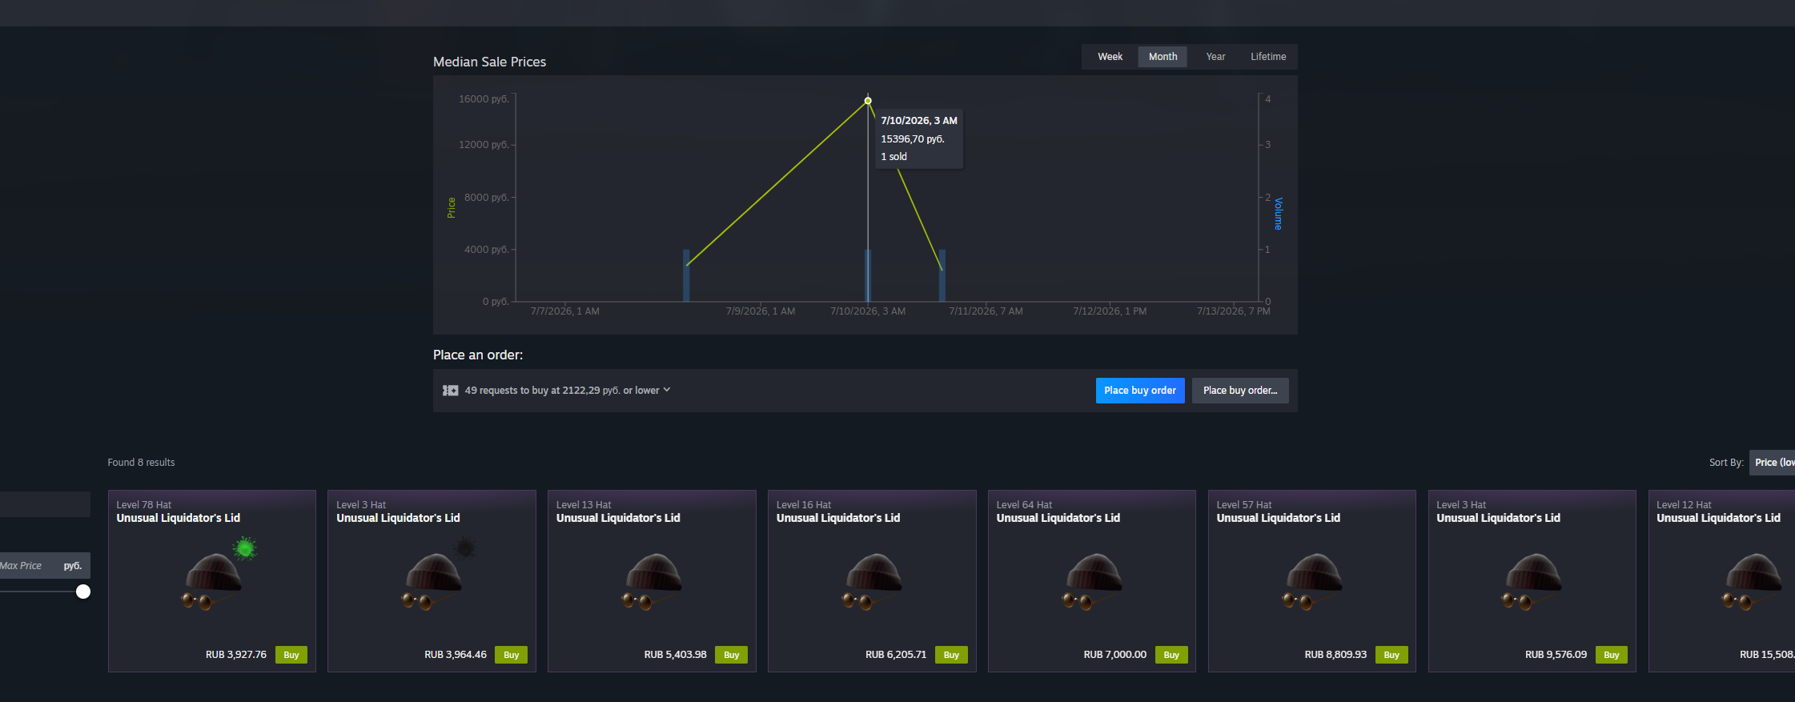This screenshot has width=1795, height=702.
Task: Click the blue Place buy order button
Action: coord(1140,391)
